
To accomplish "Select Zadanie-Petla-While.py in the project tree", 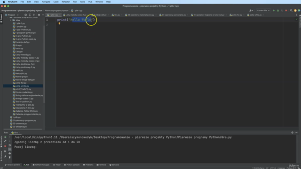I will tap(26, 111).
